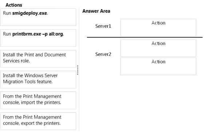Click the bold printbrm.exe text

pos(27,34)
